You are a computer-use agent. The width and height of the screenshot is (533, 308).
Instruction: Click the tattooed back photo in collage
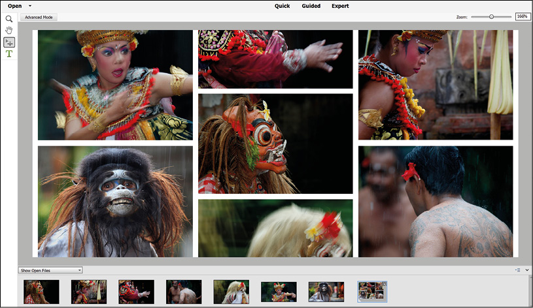[x=436, y=202]
